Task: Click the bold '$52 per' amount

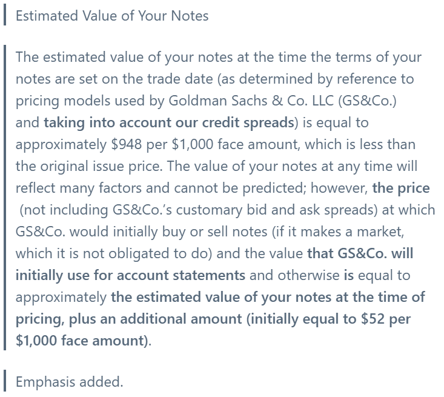Action: [x=386, y=319]
